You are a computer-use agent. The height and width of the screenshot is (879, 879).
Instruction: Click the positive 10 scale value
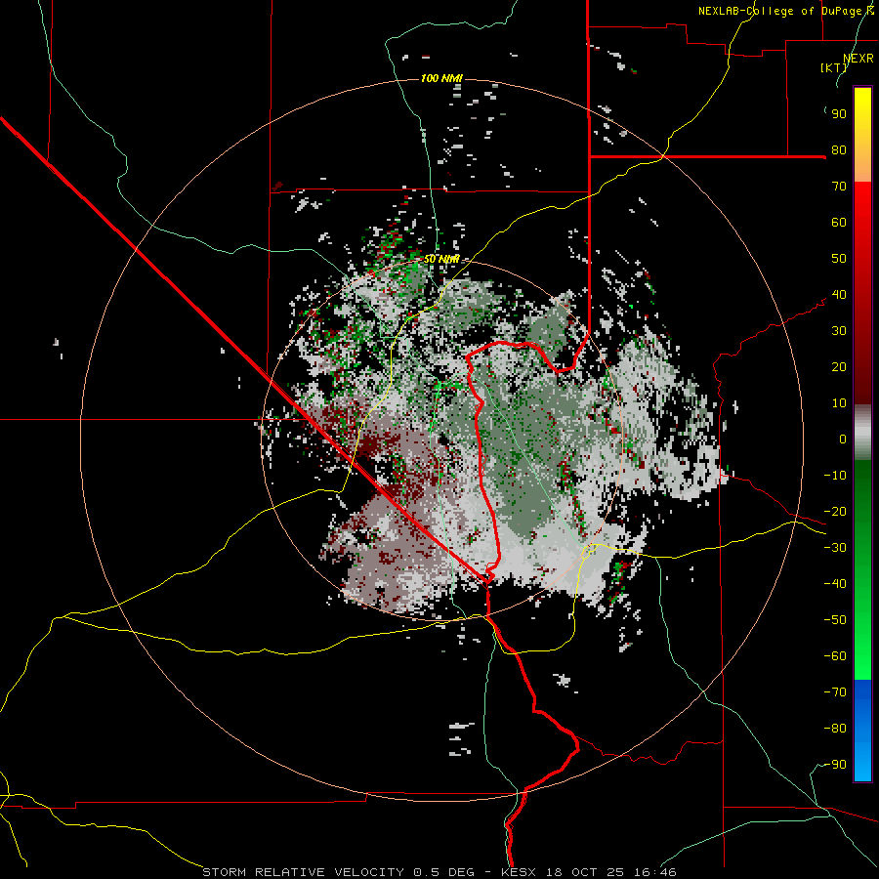pyautogui.click(x=839, y=403)
